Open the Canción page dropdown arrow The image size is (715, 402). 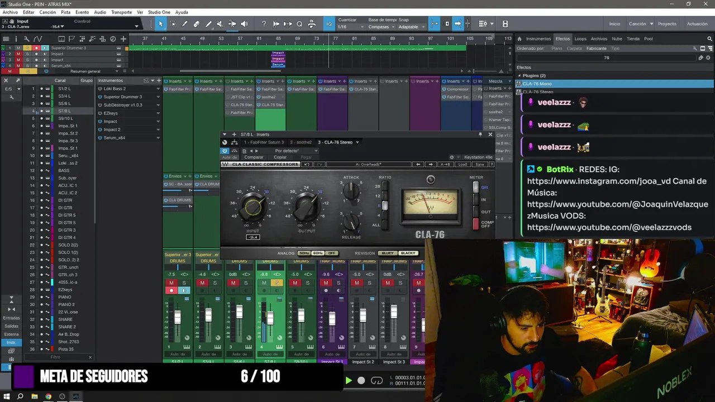coord(651,24)
